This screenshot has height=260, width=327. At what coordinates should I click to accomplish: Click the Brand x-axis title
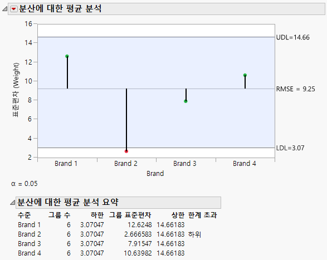[x=155, y=174]
